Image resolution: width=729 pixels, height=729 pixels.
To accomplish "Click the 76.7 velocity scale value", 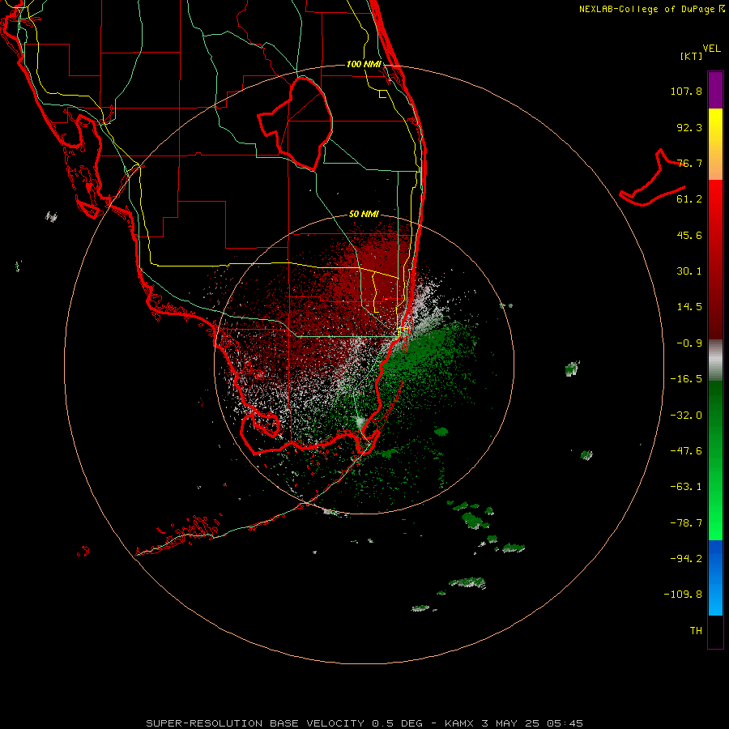I will click(x=689, y=163).
